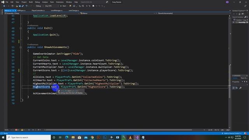Click the search magnifier icon in title bar
The image size is (249, 140).
[107, 2]
